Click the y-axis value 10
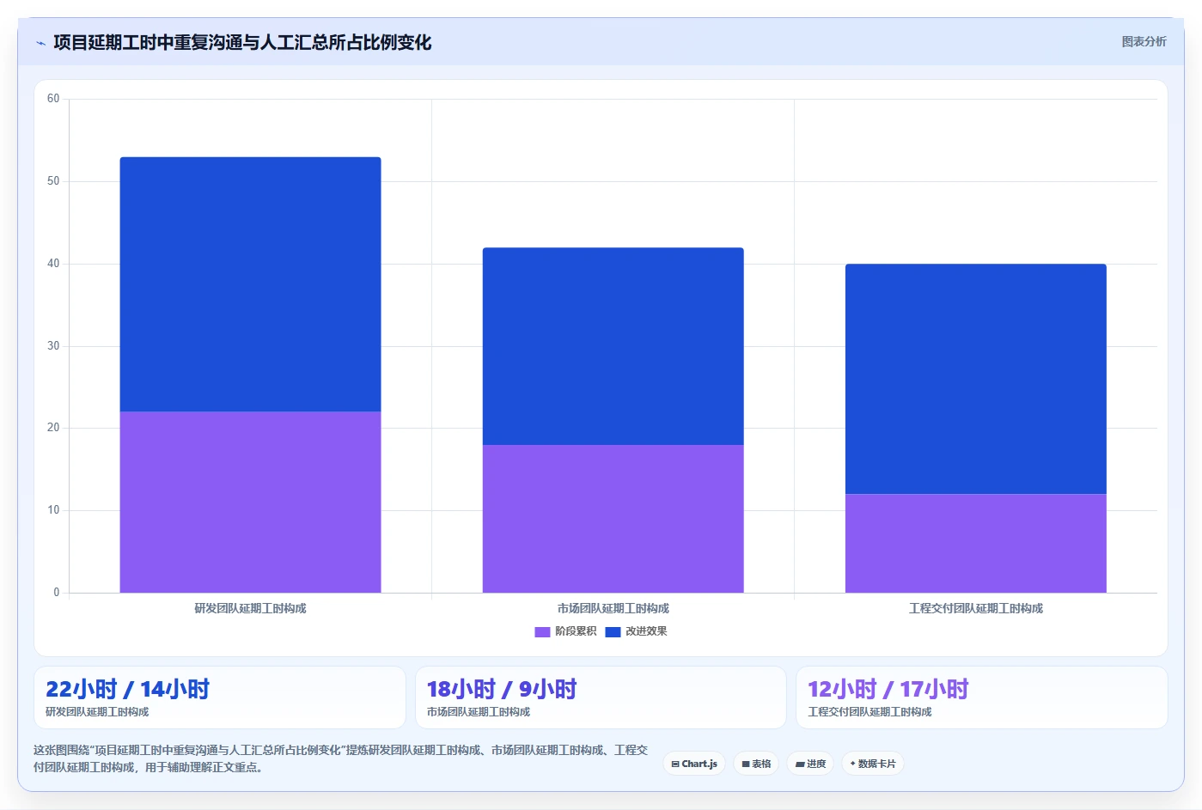Screen dimensions: 1202x810 tap(53, 510)
